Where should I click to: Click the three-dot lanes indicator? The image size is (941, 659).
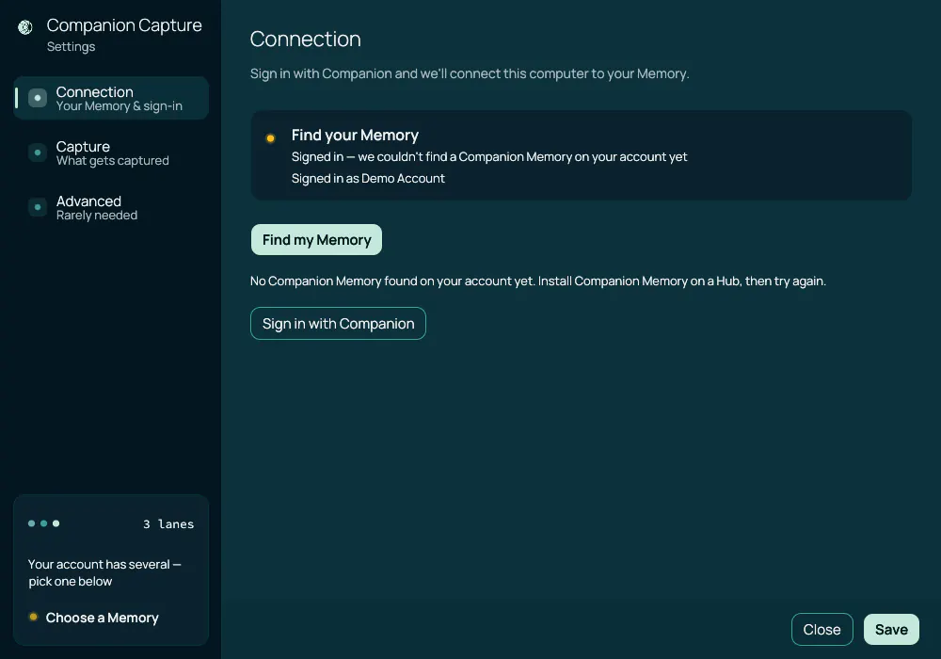(44, 523)
